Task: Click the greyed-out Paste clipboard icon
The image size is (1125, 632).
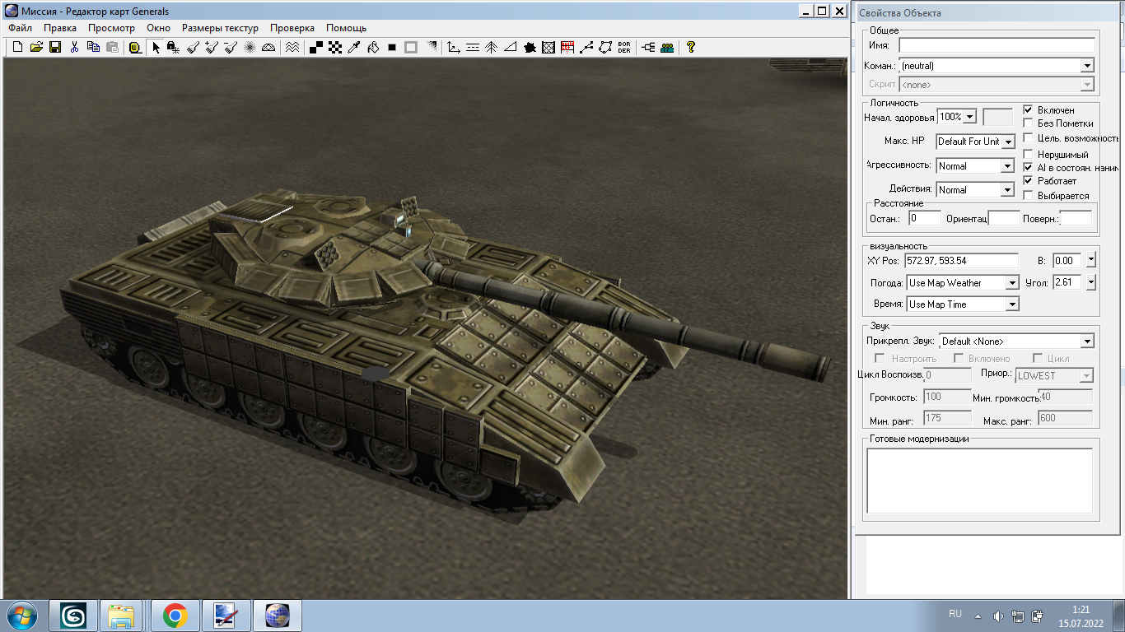Action: coord(112,47)
